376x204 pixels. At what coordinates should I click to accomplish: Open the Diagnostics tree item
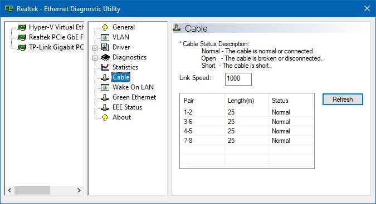(129, 57)
